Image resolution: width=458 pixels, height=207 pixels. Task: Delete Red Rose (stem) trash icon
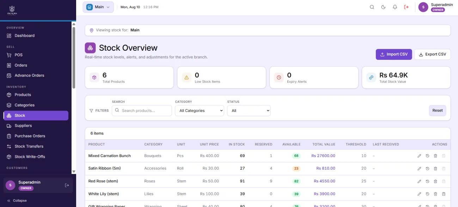[x=435, y=181]
